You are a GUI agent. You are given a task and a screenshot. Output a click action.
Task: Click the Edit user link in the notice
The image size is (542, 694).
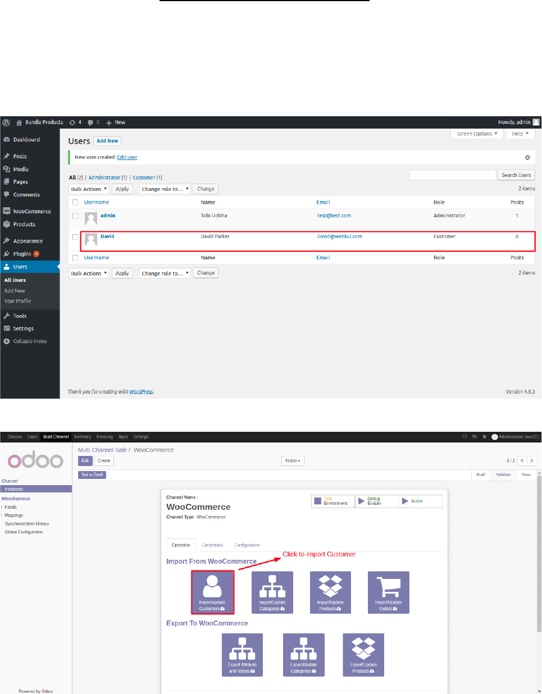point(127,157)
